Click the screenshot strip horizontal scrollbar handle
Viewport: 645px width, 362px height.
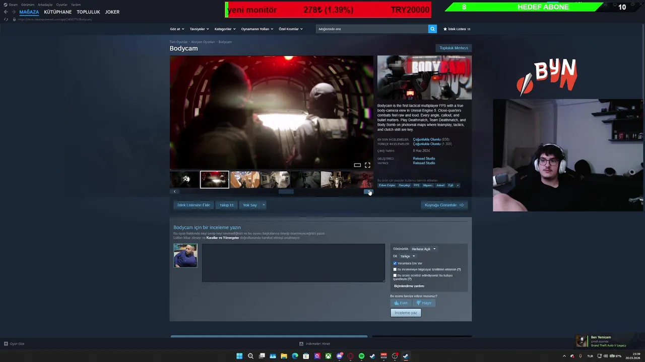click(x=286, y=192)
